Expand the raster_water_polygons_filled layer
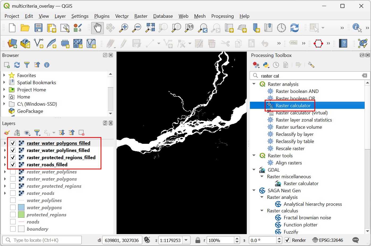The image size is (371, 246). (x=5, y=143)
